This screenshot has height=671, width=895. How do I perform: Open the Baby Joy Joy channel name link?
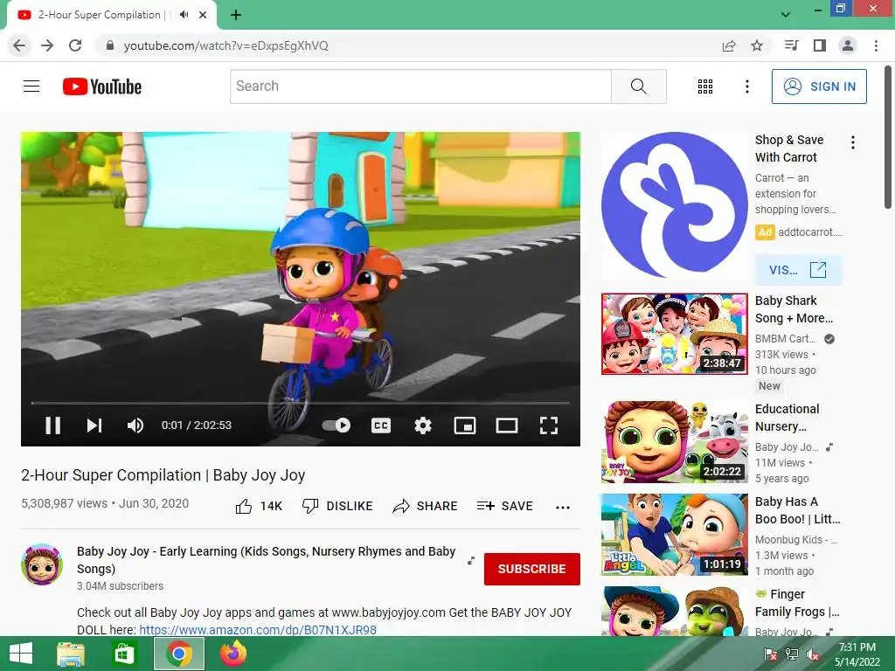click(x=266, y=560)
